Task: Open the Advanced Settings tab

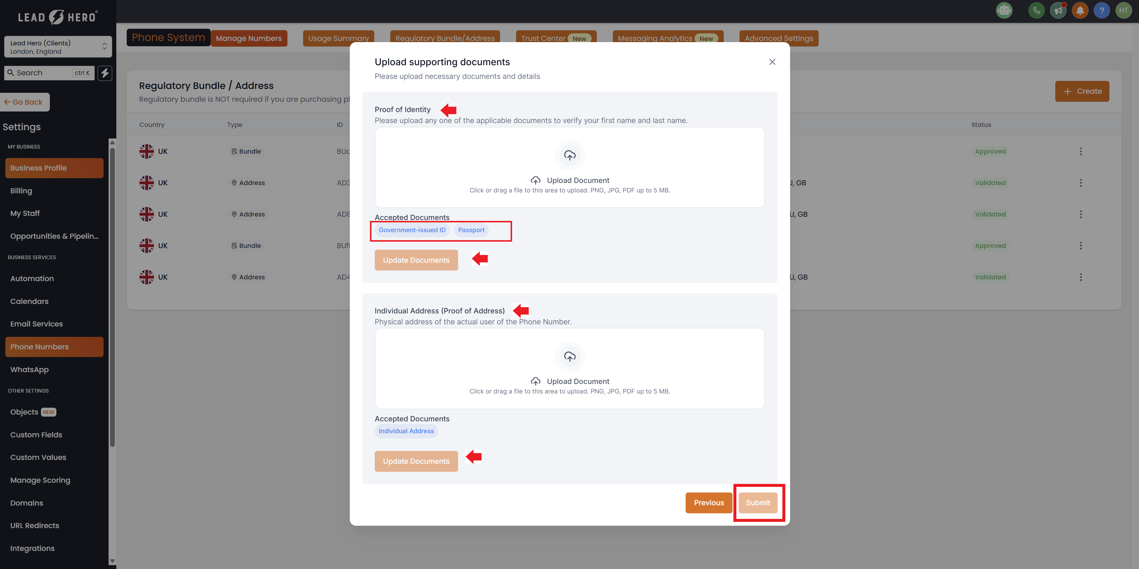Action: (x=778, y=39)
